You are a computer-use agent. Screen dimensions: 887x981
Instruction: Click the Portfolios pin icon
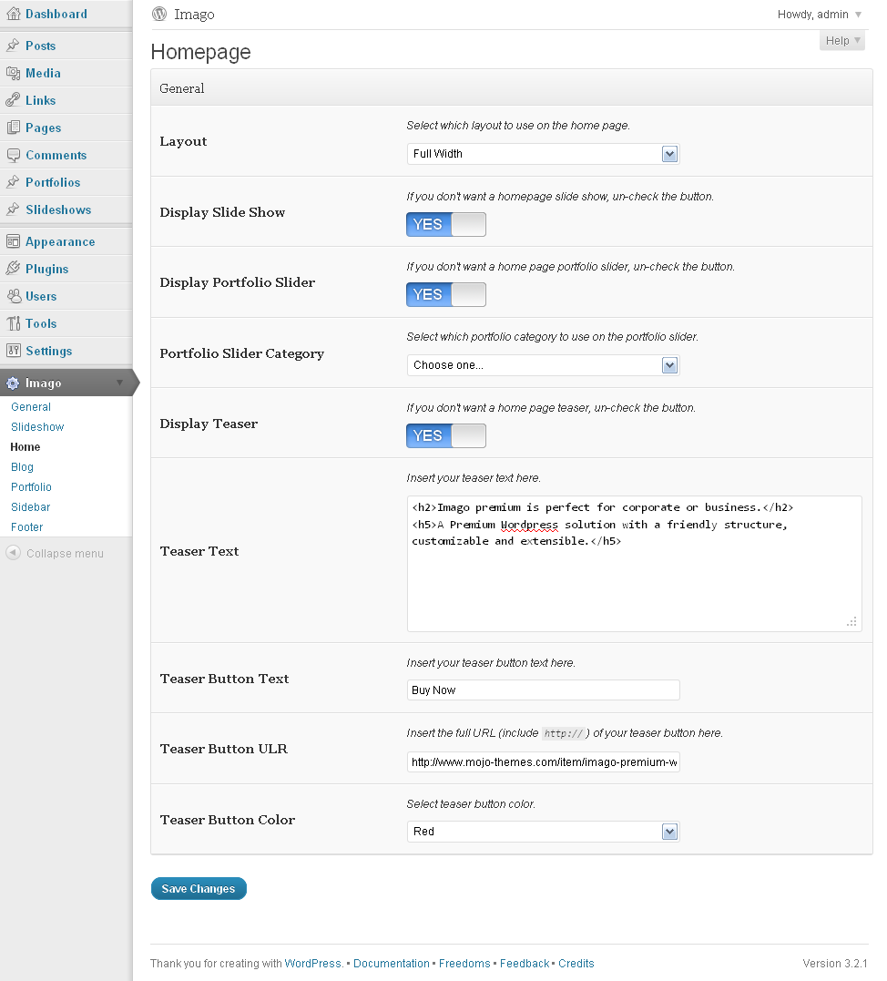13,182
